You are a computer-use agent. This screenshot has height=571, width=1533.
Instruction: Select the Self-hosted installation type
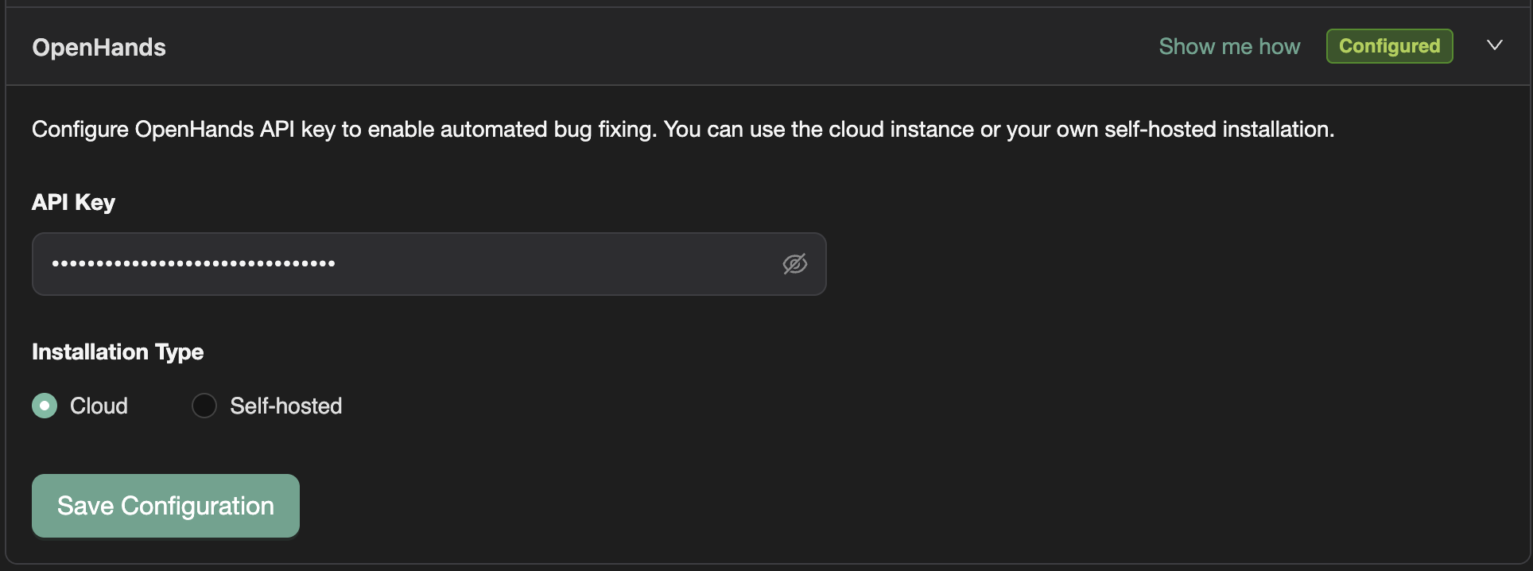point(204,406)
